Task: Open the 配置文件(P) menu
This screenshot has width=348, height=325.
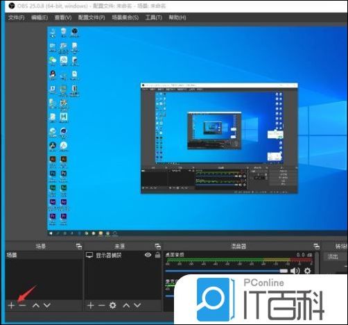Action: coord(92,17)
